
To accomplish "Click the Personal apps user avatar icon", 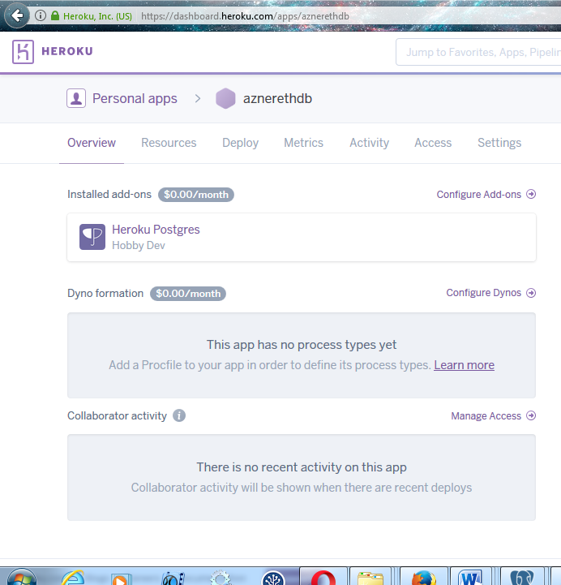I will pos(76,98).
